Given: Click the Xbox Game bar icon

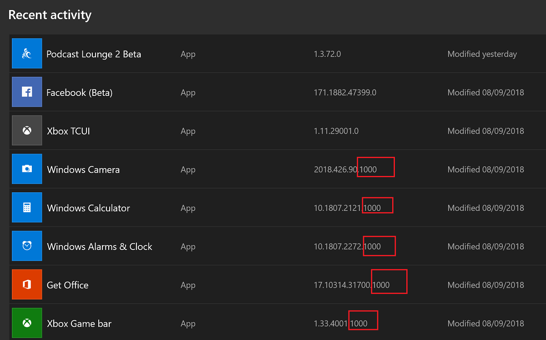Looking at the screenshot, I should [27, 323].
